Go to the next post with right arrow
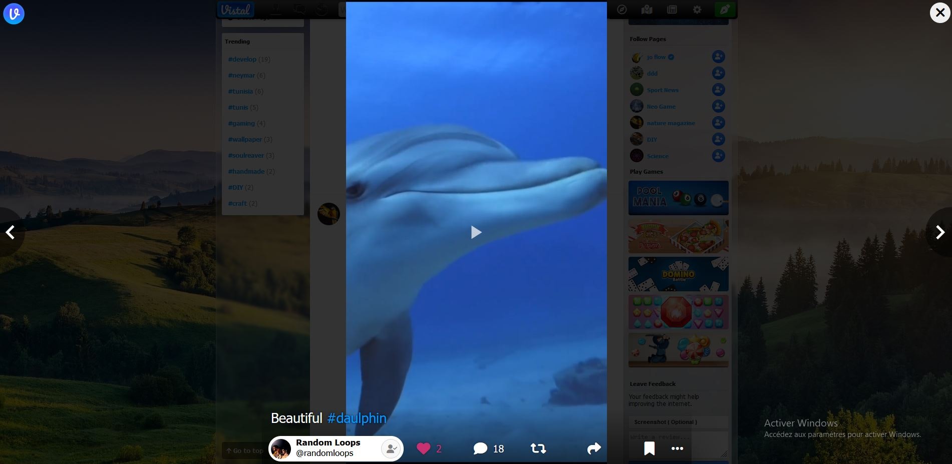This screenshot has height=464, width=952. point(940,232)
